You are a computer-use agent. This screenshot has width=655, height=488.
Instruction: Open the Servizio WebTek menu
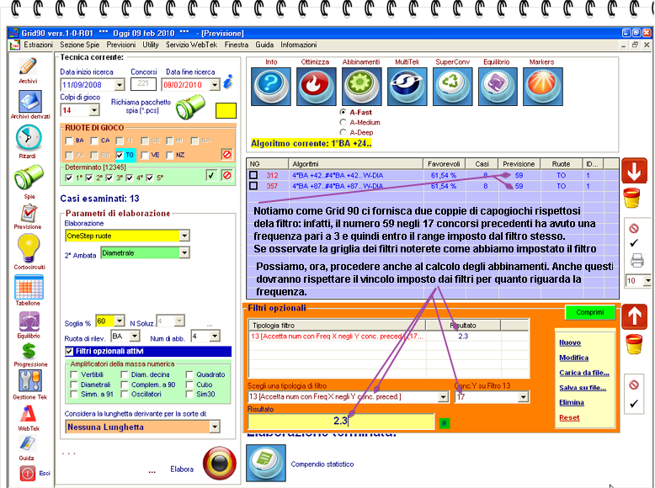(x=192, y=45)
